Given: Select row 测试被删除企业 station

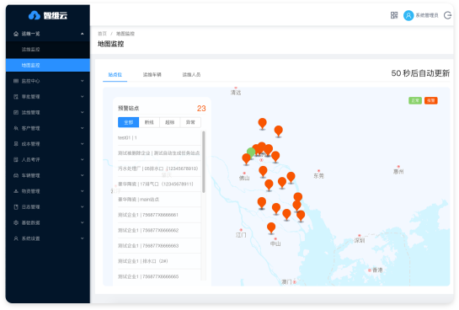Looking at the screenshot, I should 159,153.
